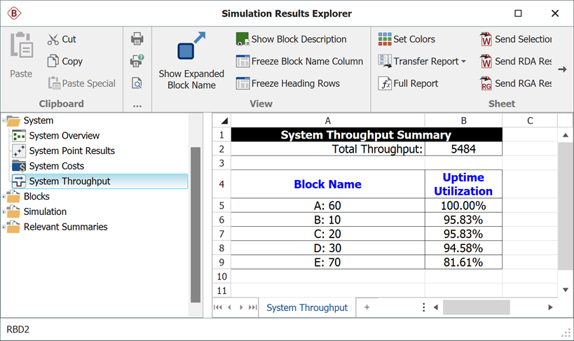This screenshot has height=341, width=574.
Task: Click the Print icon in ribbon
Action: pyautogui.click(x=137, y=39)
